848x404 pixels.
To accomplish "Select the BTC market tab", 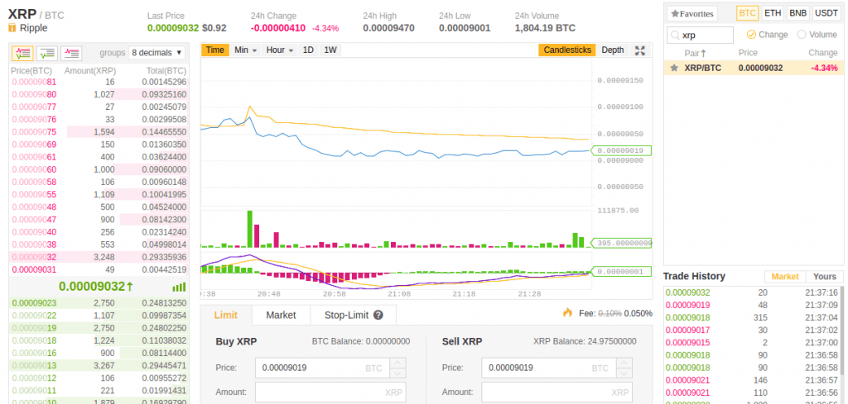I will 748,13.
